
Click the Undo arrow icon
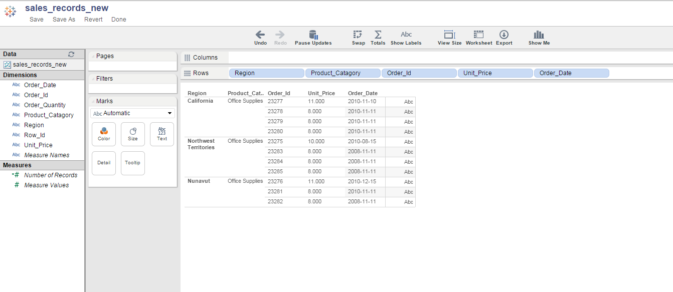click(x=260, y=35)
